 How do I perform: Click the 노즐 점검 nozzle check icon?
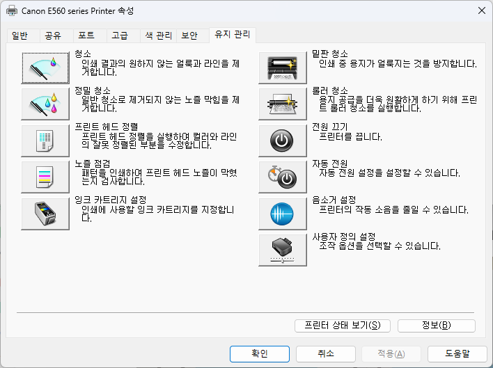point(45,177)
